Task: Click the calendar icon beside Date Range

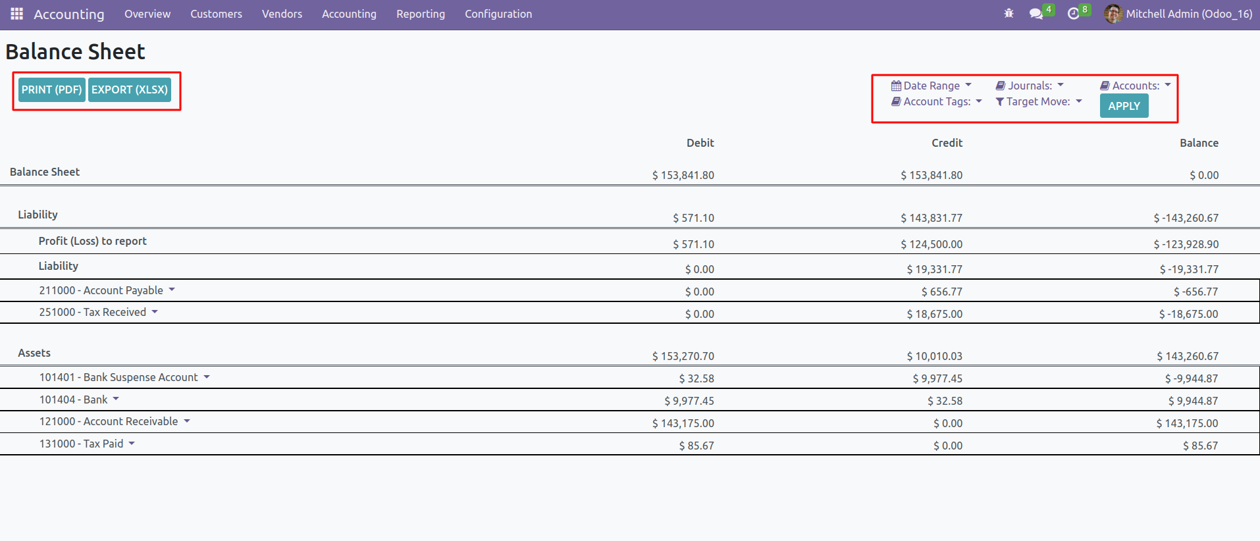Action: click(896, 86)
